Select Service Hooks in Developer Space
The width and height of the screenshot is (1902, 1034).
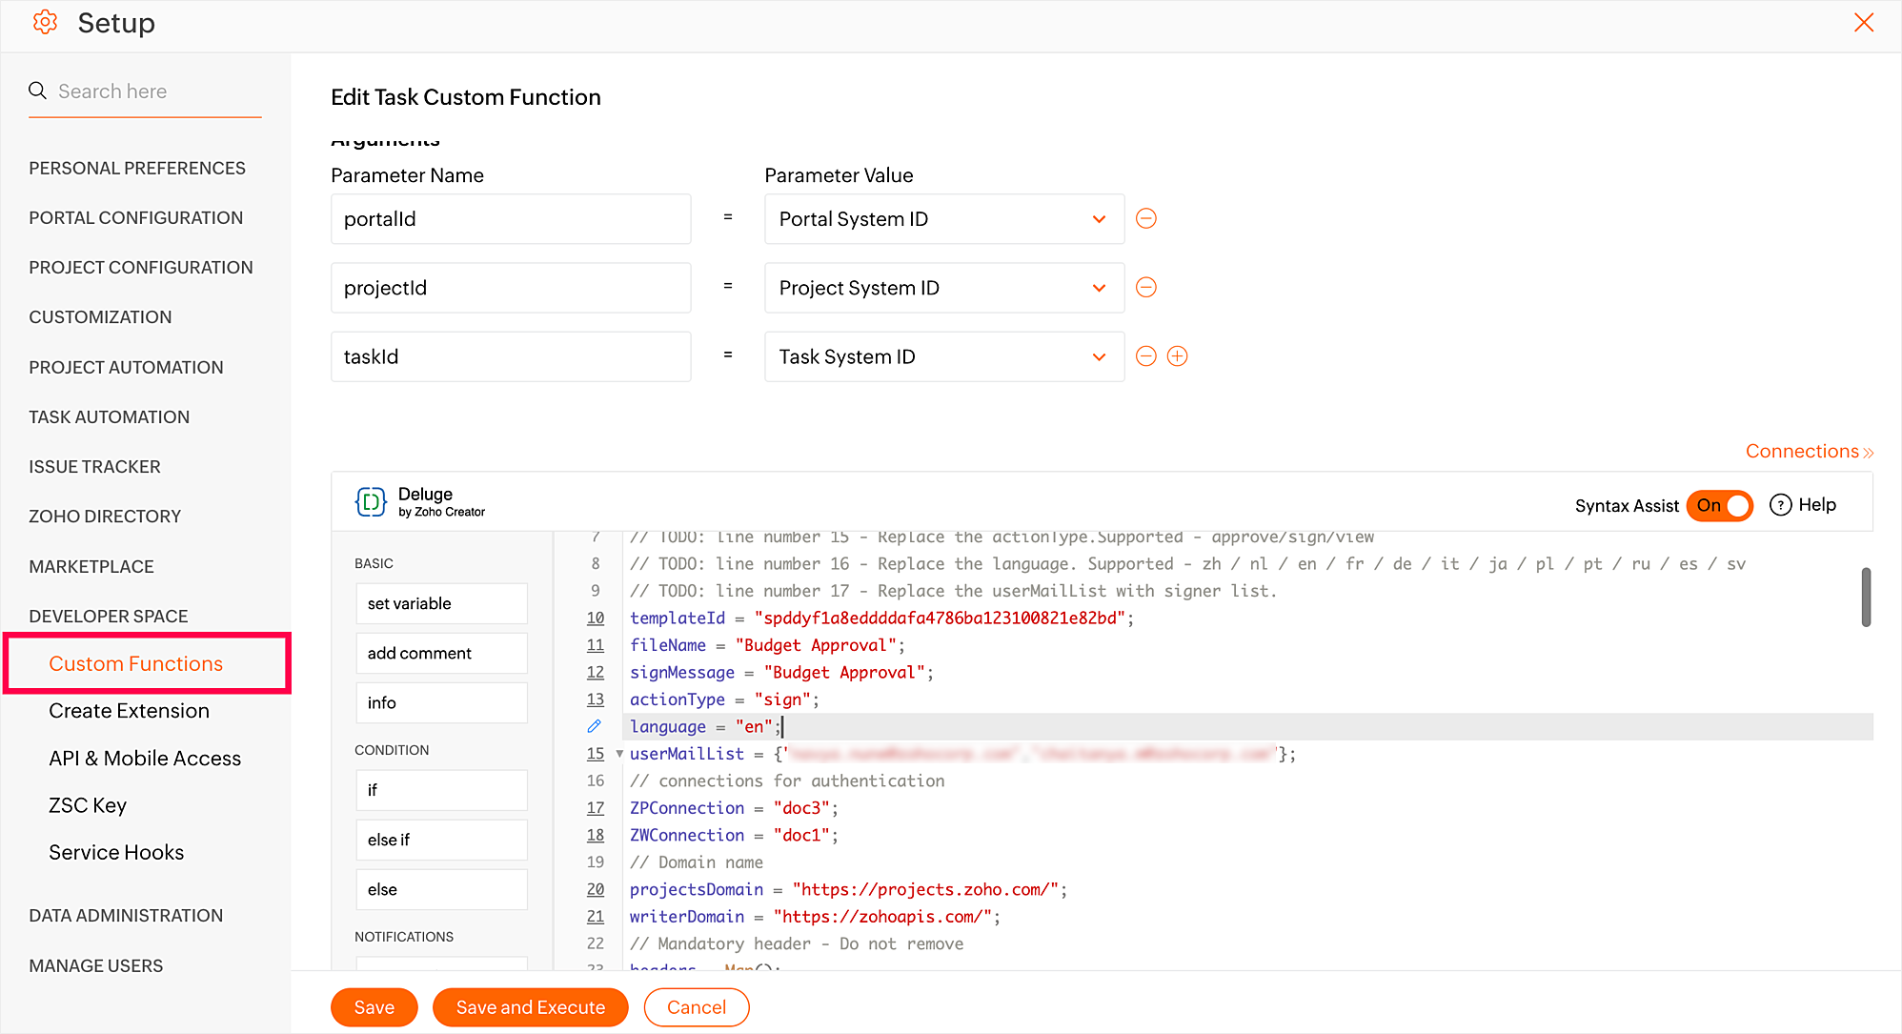coord(116,852)
